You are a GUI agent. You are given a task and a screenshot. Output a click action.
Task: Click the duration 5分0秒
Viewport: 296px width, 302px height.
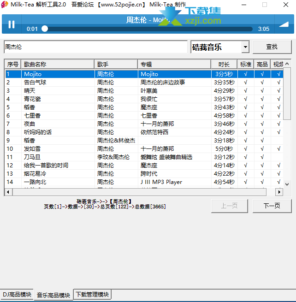224,148
